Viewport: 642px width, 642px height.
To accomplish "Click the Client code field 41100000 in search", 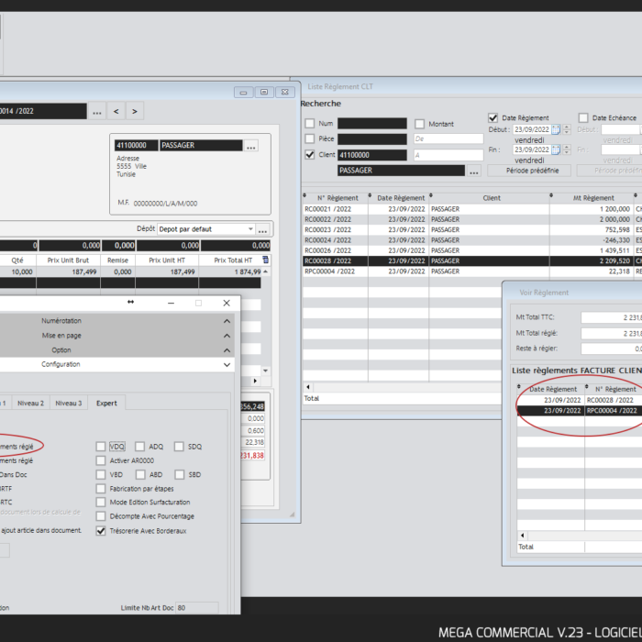I will pyautogui.click(x=372, y=155).
